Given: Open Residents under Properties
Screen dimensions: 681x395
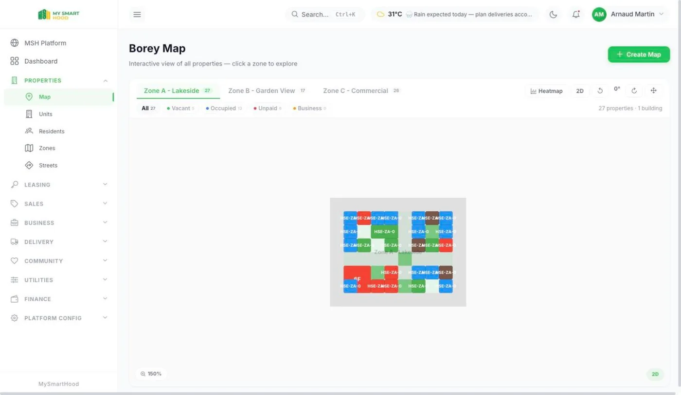Looking at the screenshot, I should 58,131.
